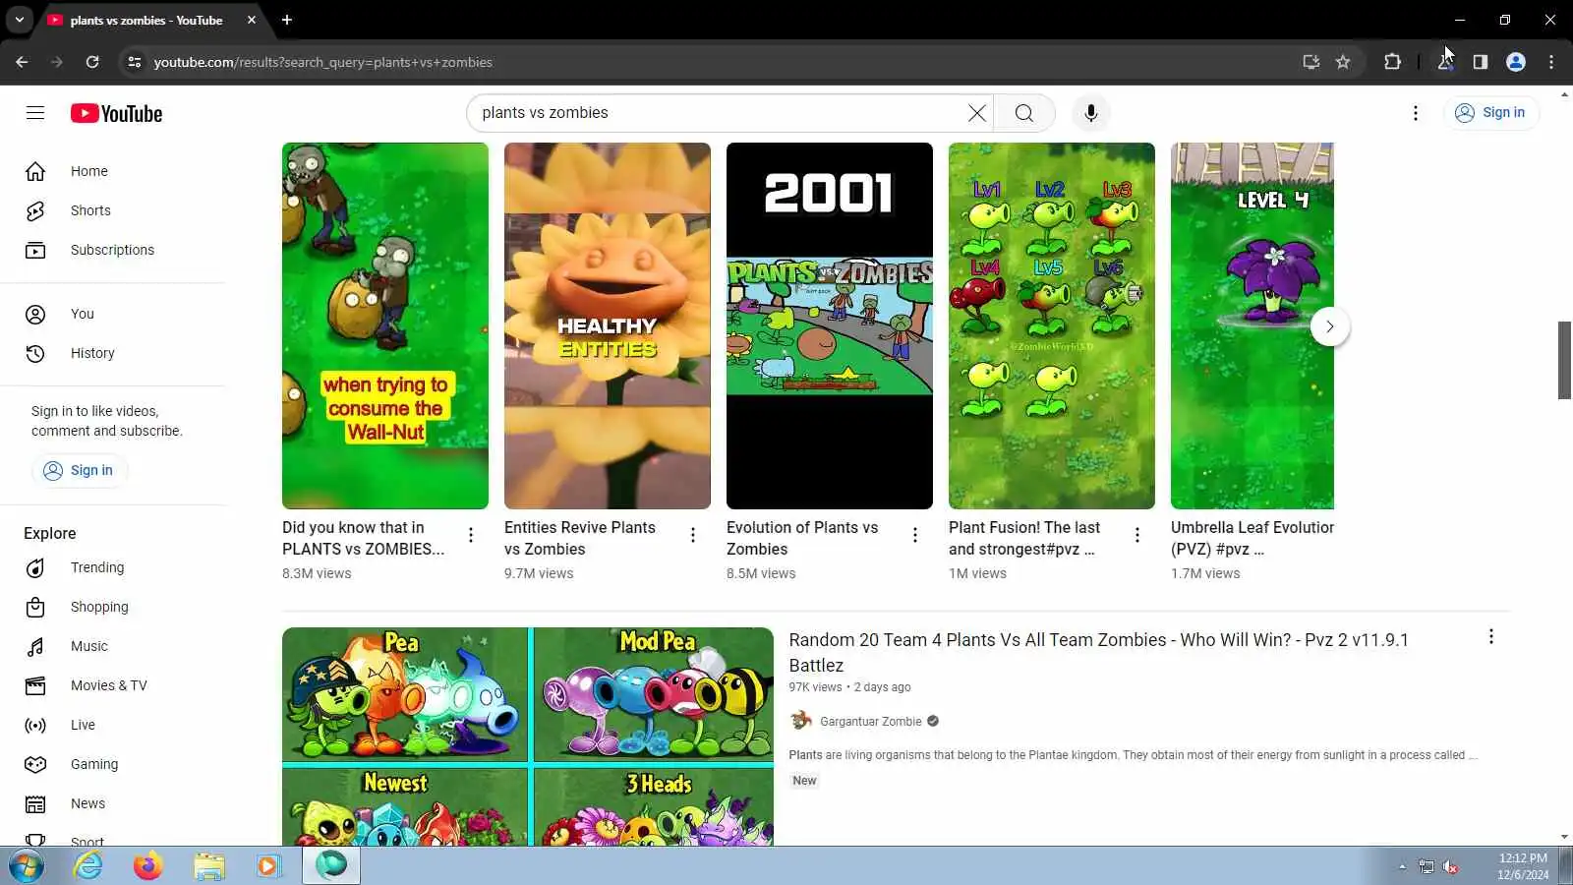Image resolution: width=1573 pixels, height=885 pixels.
Task: Open Live under Explore
Action: [x=113, y=725]
